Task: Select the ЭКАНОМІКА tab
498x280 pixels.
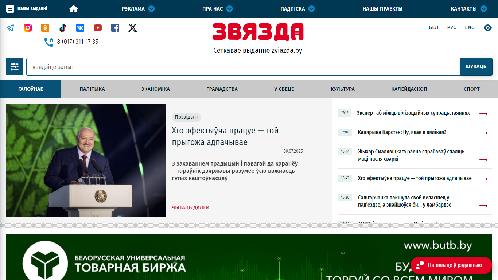Action: 156,89
